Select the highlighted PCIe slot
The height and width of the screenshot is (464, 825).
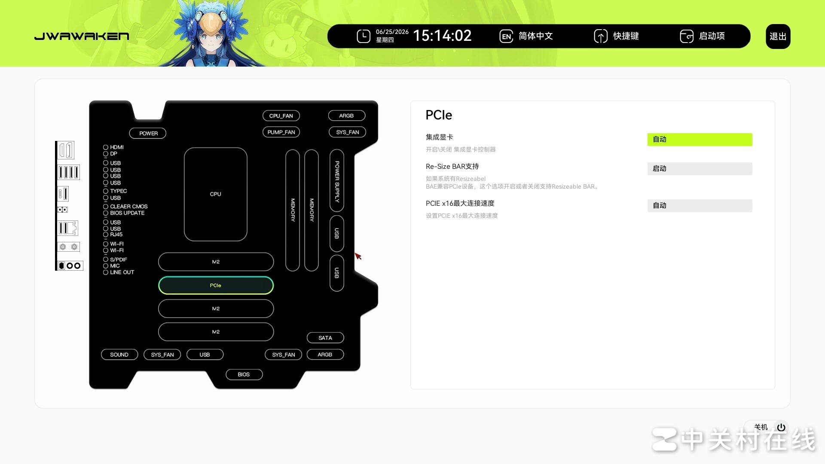coord(216,285)
